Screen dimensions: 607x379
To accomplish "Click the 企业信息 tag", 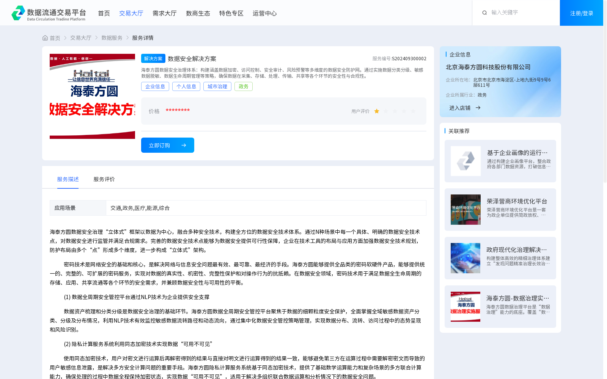I will point(155,86).
